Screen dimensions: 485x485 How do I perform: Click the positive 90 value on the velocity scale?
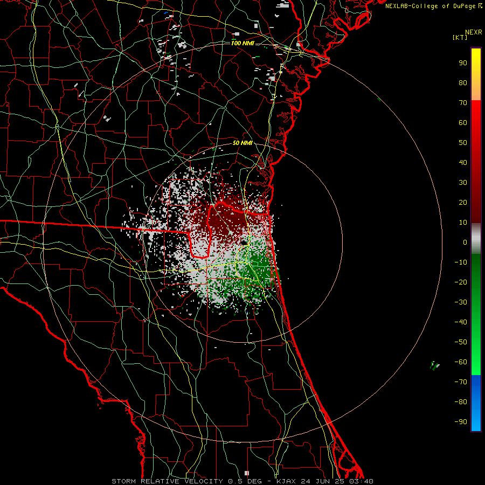point(463,63)
